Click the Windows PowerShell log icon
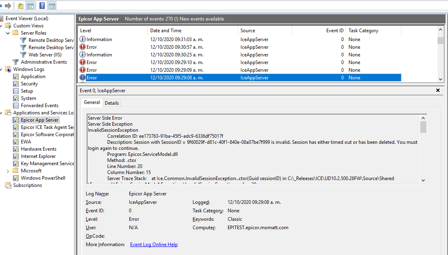The width and height of the screenshot is (448, 255). (16, 178)
